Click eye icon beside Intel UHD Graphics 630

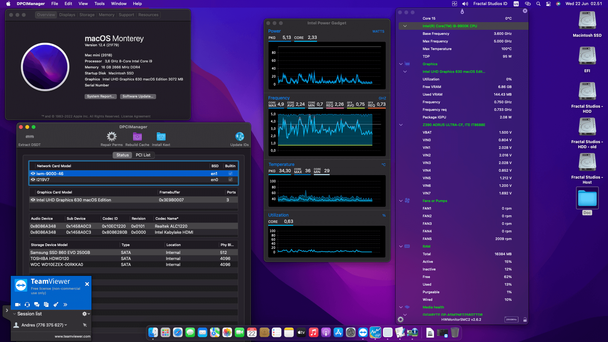[x=33, y=200]
